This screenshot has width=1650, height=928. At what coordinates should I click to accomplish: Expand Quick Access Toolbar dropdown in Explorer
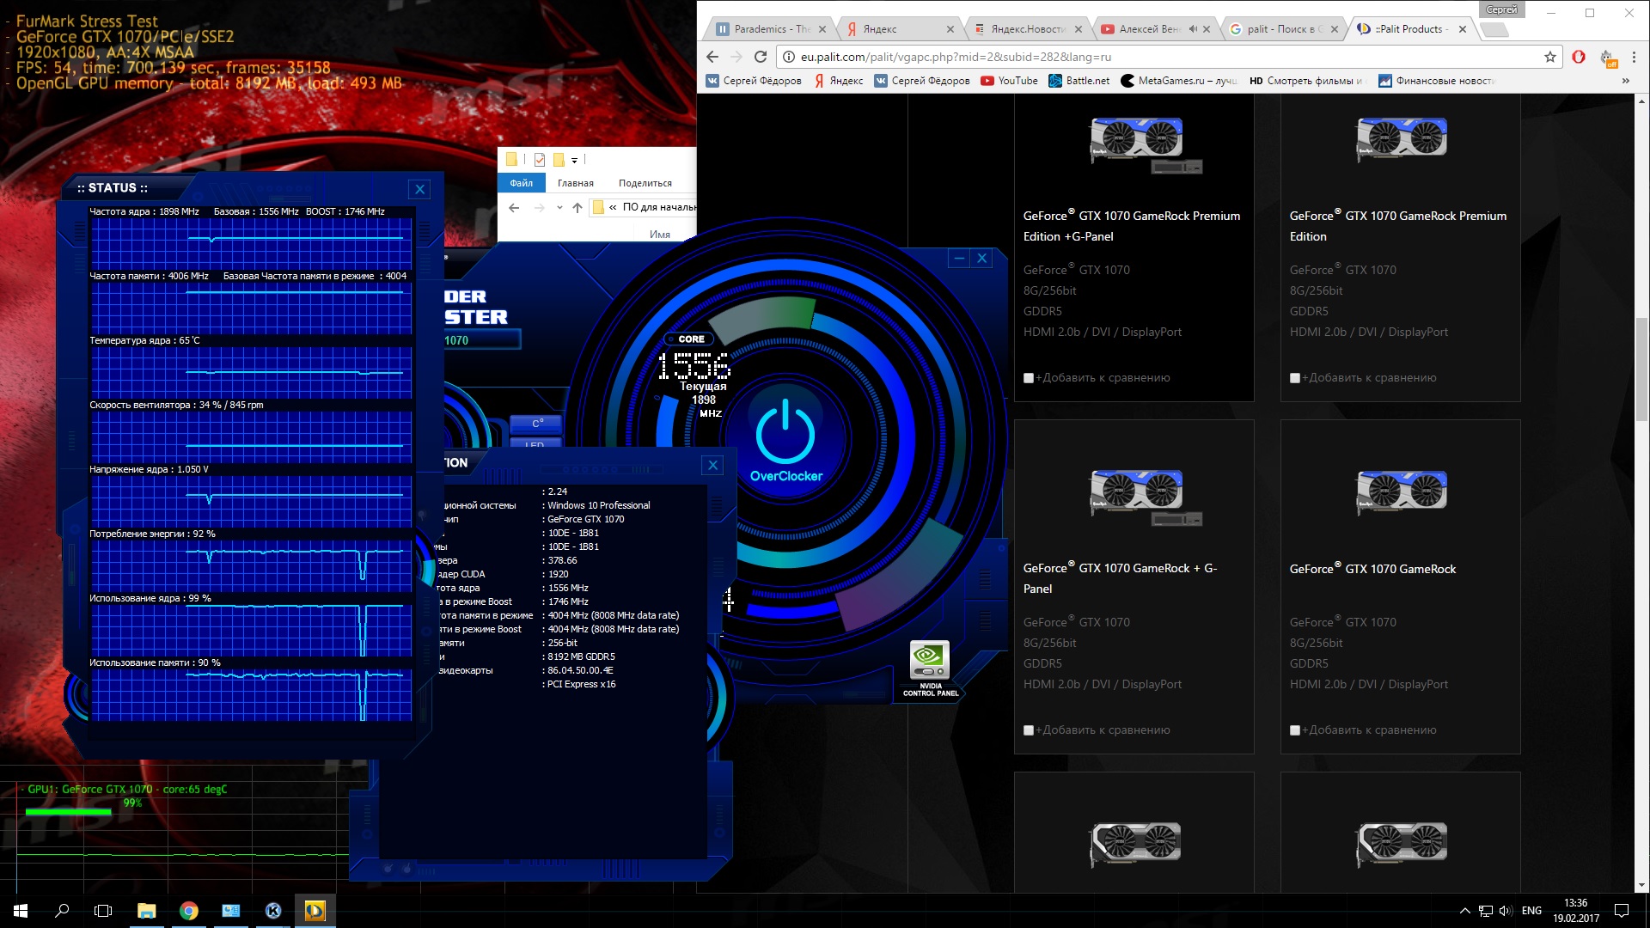coord(574,160)
